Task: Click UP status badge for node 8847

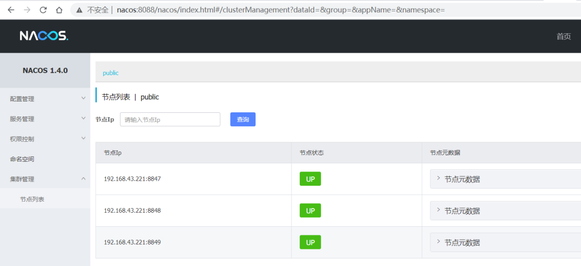Action: [310, 179]
